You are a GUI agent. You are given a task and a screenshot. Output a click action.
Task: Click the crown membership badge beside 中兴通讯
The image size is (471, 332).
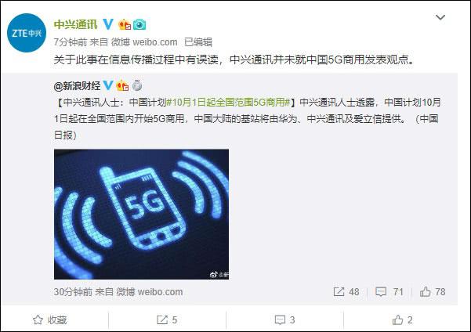coord(125,24)
